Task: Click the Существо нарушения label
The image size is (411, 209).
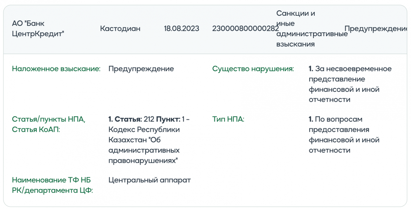Action: coord(253,69)
